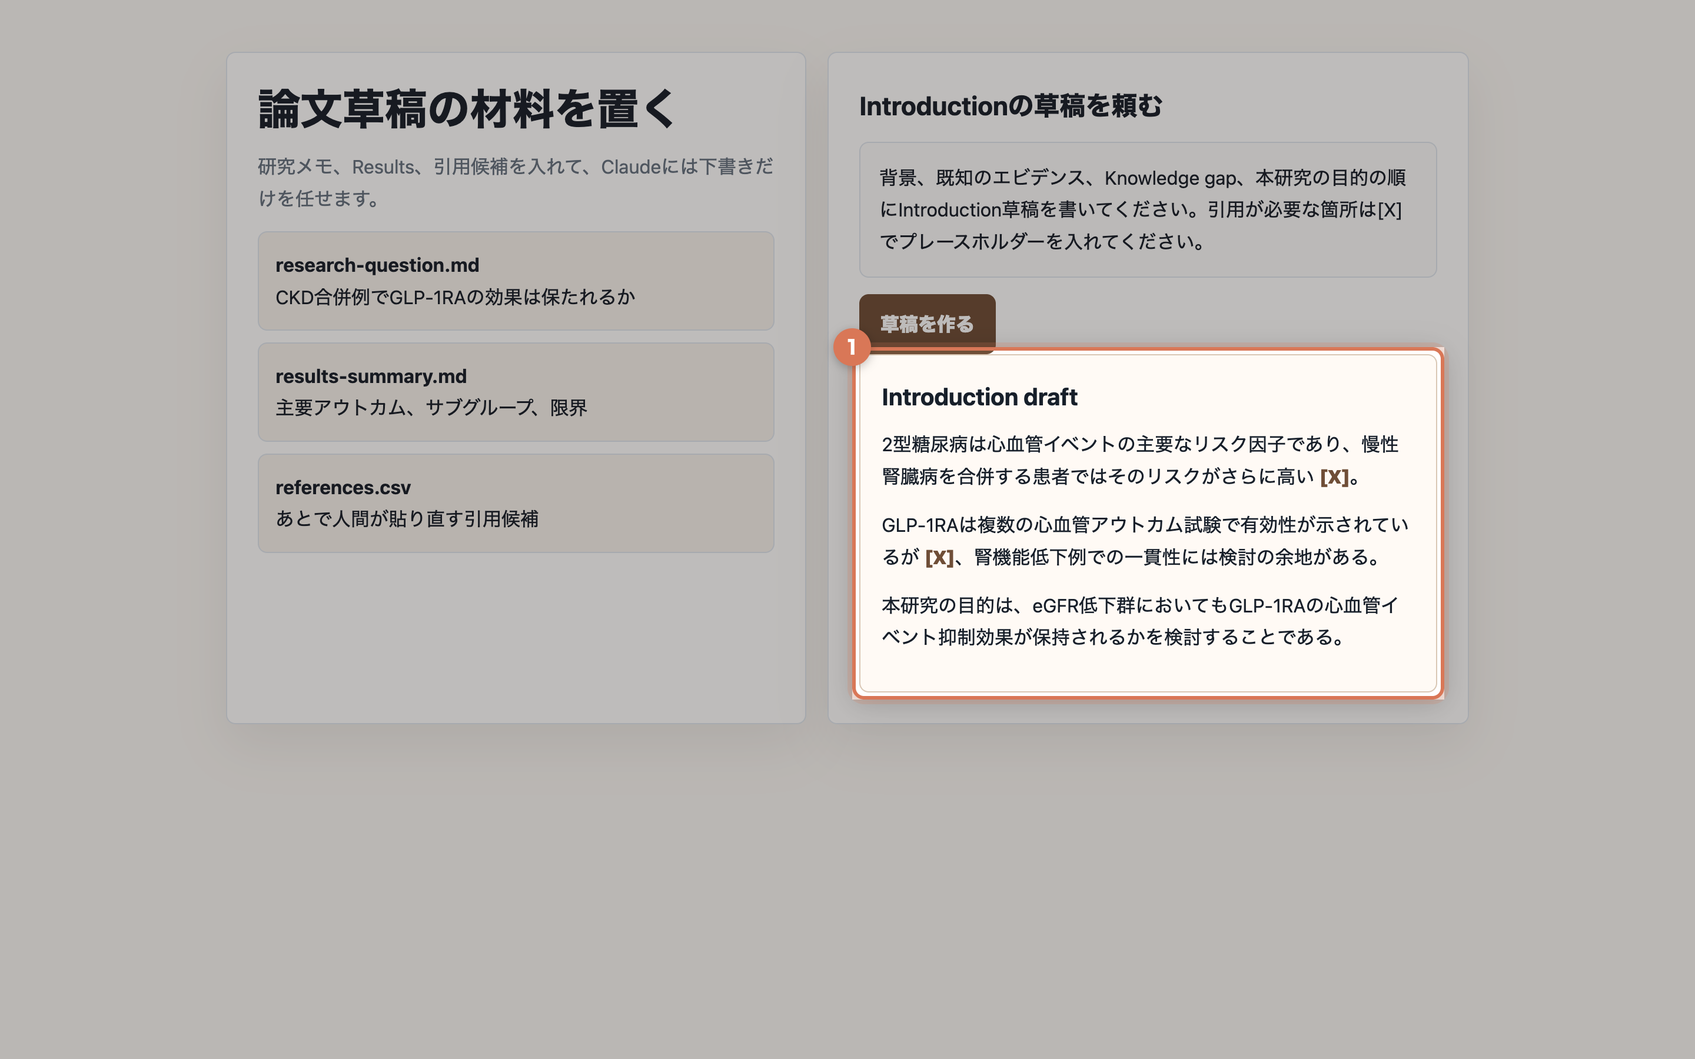
Task: Click the [X] placeholder after さらに高い
Action: [x=1334, y=477]
